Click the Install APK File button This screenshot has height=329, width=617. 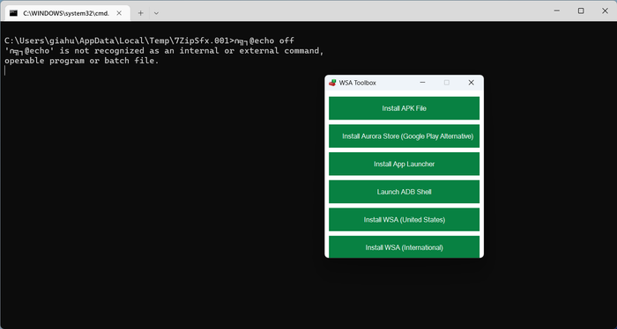(404, 108)
